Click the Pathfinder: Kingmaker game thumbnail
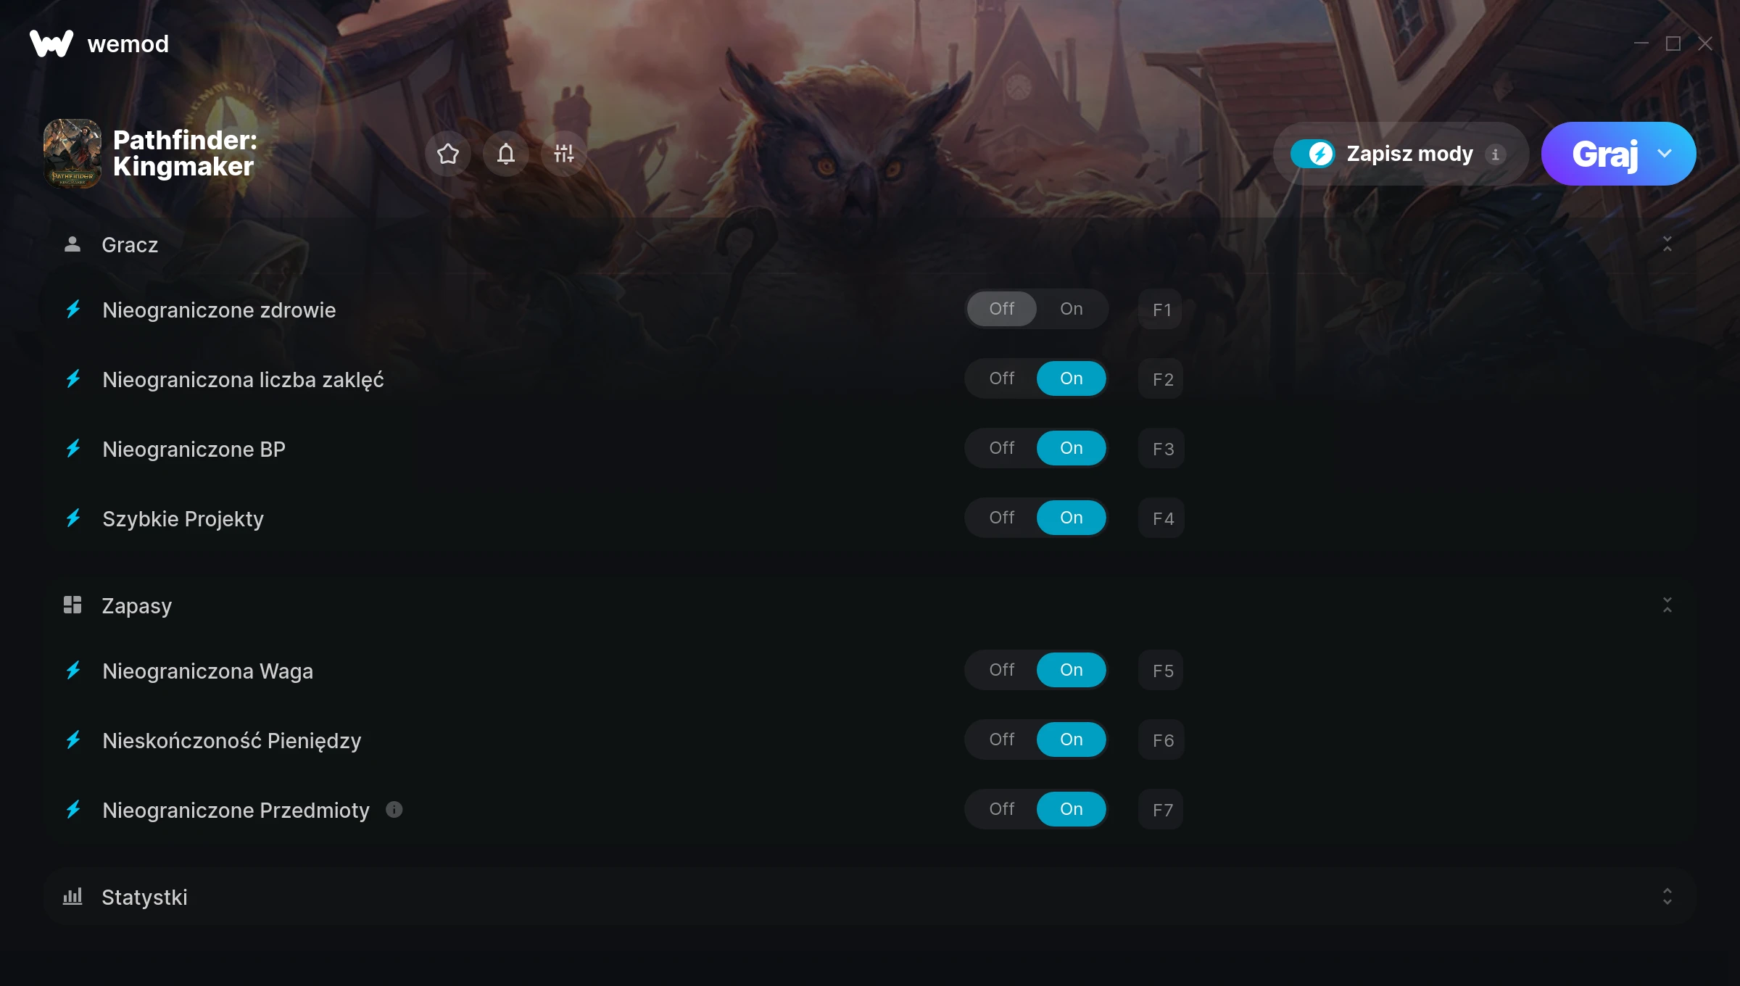Screen dimensions: 1740x986 [72, 154]
